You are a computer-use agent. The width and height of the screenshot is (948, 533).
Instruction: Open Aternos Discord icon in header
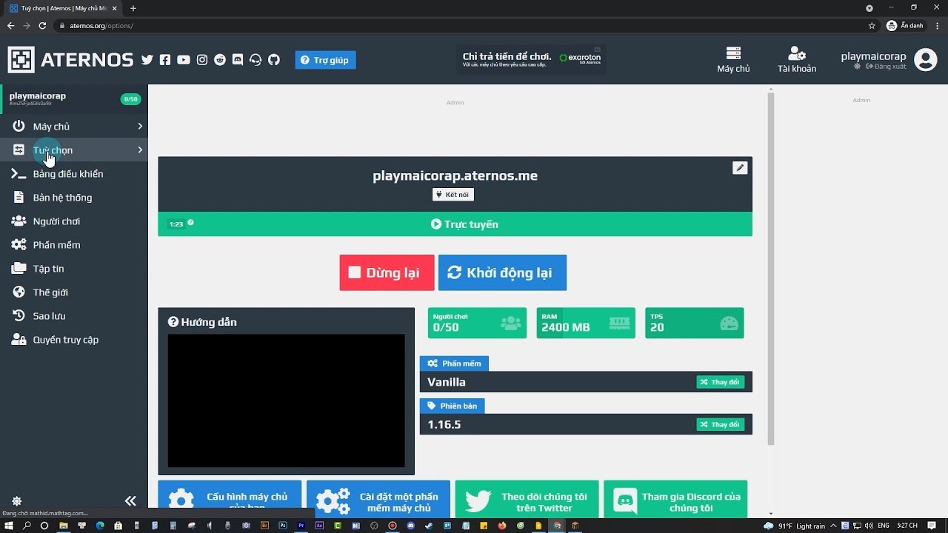click(238, 60)
